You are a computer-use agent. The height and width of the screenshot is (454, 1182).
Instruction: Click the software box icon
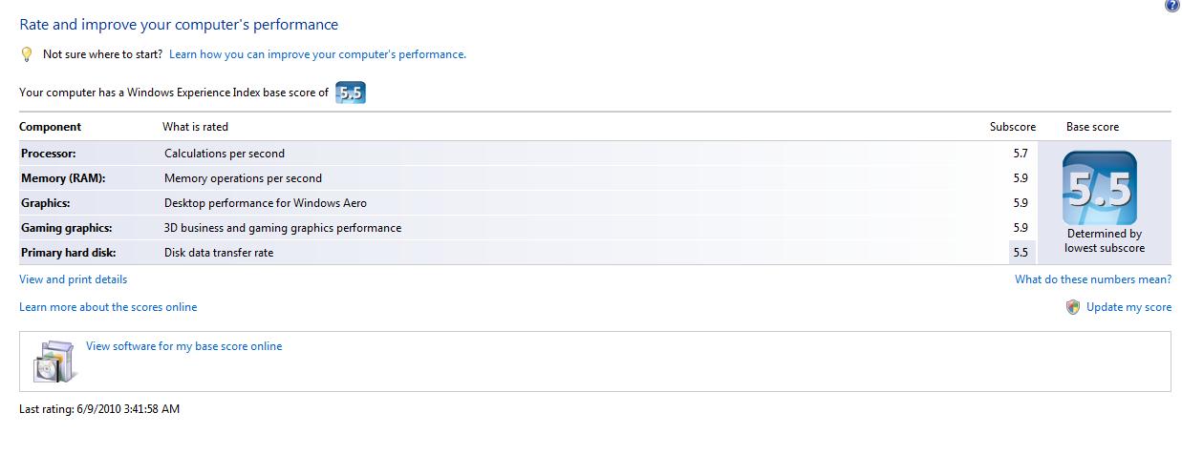pos(55,361)
